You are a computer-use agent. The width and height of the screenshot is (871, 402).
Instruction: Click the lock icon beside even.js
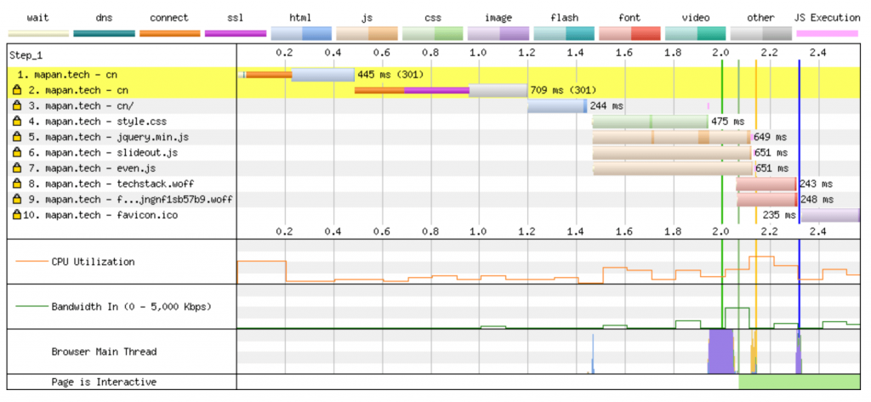coord(17,167)
